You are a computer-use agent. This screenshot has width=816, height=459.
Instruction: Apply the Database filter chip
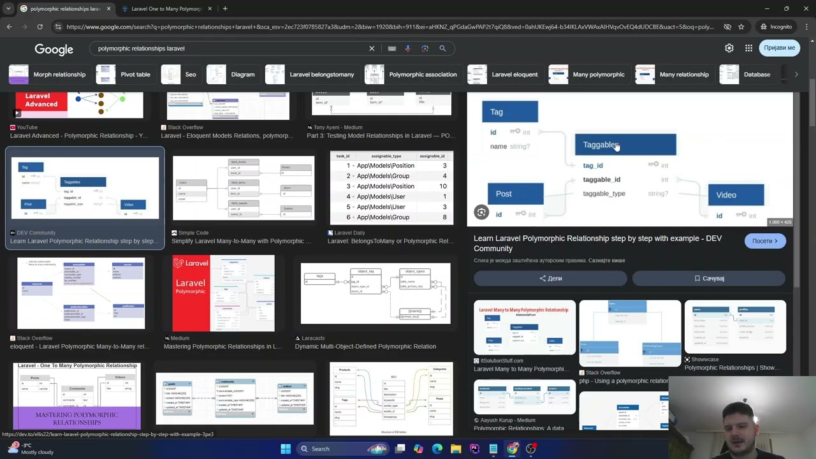(746, 75)
